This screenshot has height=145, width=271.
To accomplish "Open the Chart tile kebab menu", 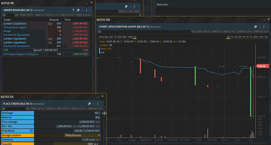I will pos(267,27).
